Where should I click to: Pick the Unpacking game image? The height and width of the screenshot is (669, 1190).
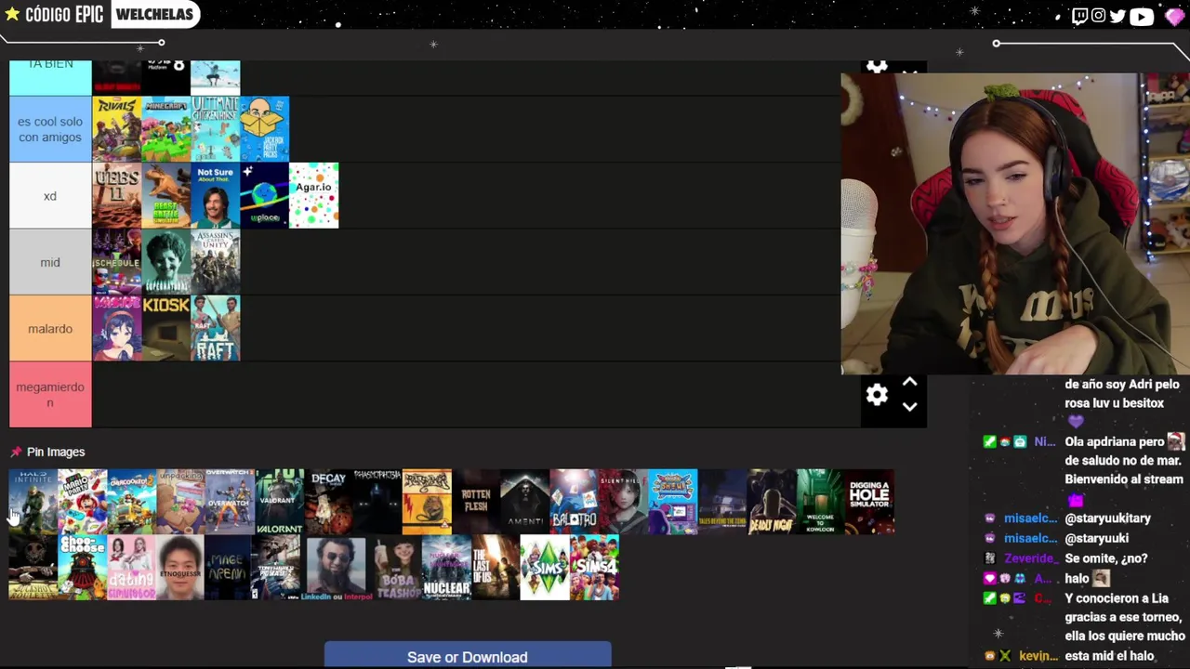coord(180,502)
